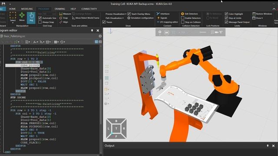Click Edit Detectors gear icon
278x156 pixels.
pos(182,14)
